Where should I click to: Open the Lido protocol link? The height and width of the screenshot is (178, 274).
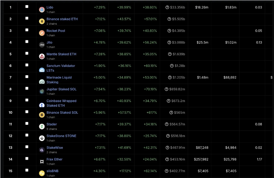click(50, 7)
